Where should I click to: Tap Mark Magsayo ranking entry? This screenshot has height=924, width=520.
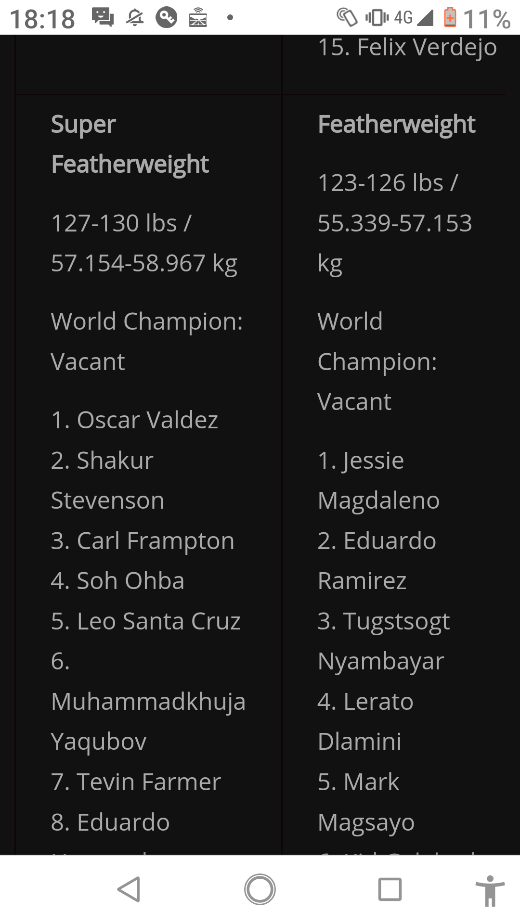pyautogui.click(x=366, y=802)
